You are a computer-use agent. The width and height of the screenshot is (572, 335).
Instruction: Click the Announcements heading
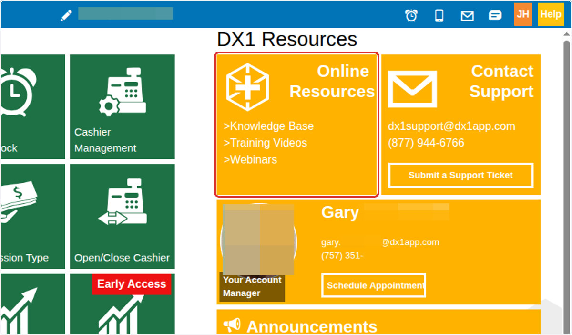(312, 327)
